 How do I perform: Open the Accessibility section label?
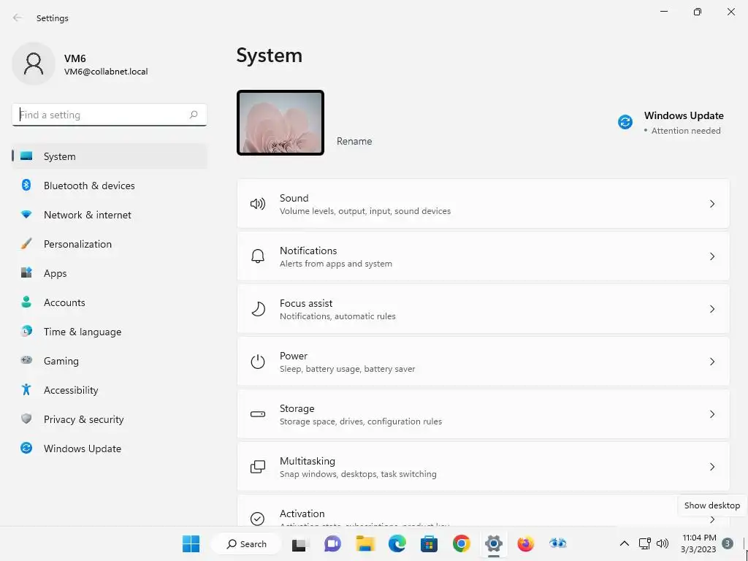pos(71,390)
